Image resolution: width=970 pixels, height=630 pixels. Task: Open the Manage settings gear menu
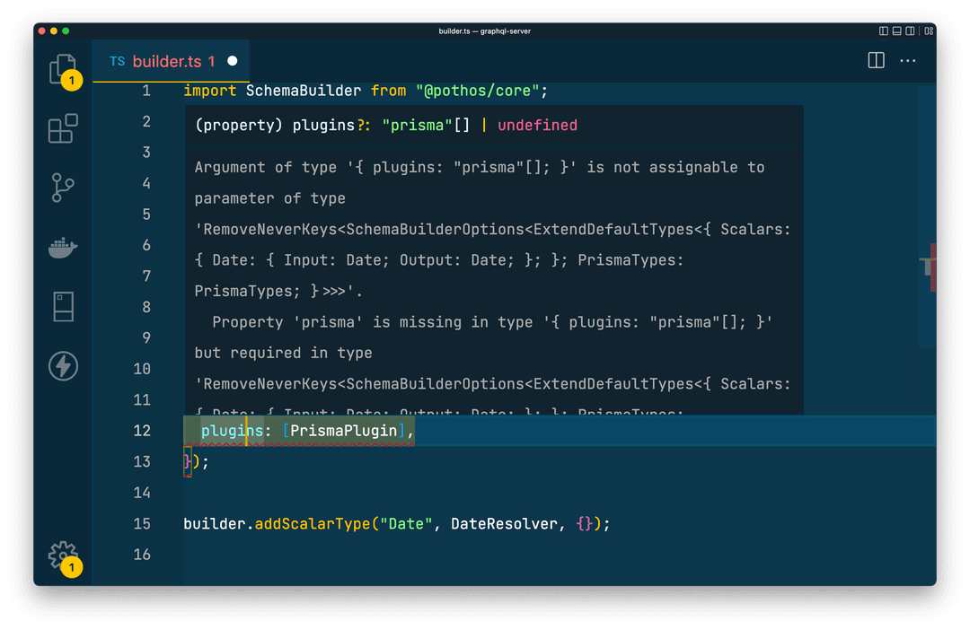63,555
